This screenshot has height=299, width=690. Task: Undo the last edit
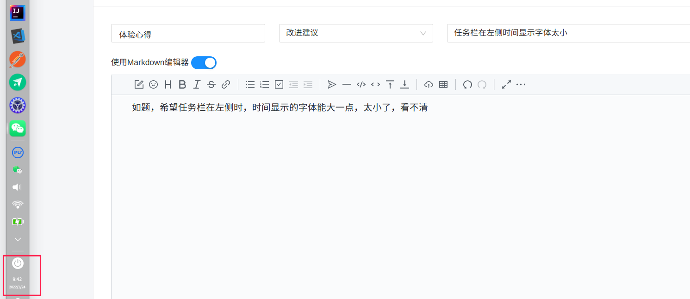click(467, 84)
